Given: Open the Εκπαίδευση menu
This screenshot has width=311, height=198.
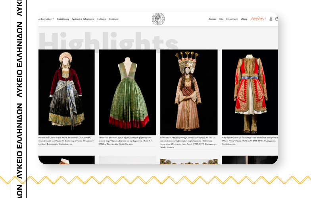Looking at the screenshot, I should pos(63,19).
